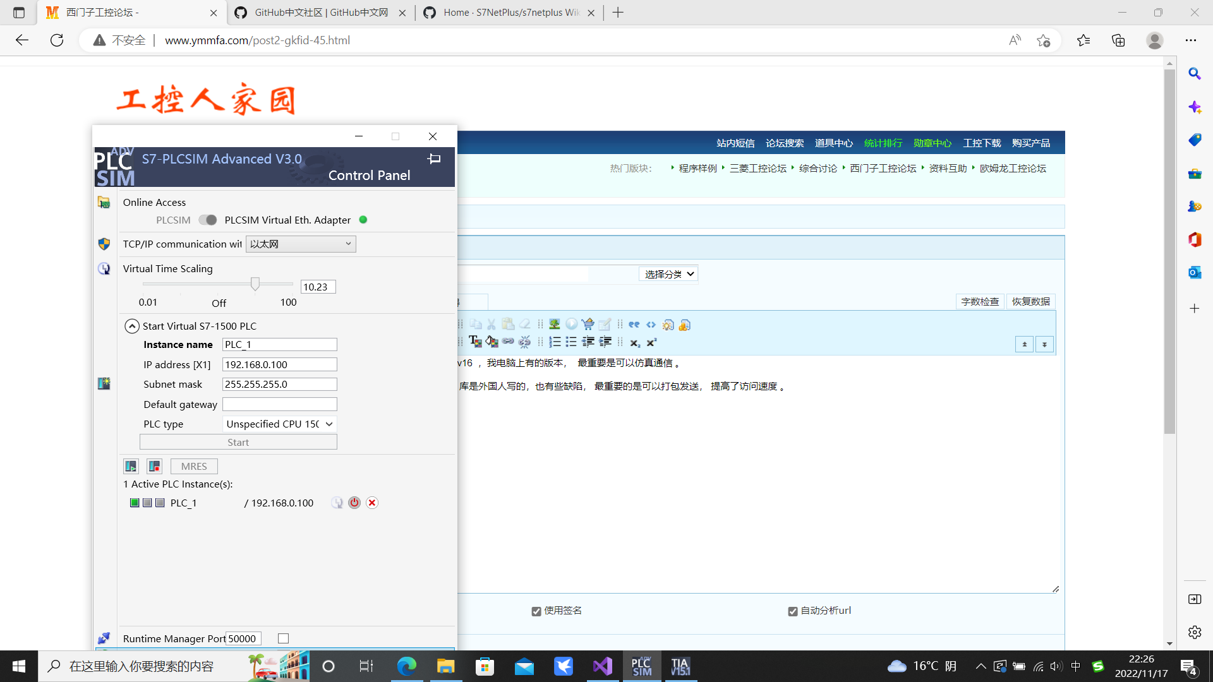Screen dimensions: 1213x682
Task: Open the TCP/IP communication 以太网 dropdown
Action: pos(301,244)
